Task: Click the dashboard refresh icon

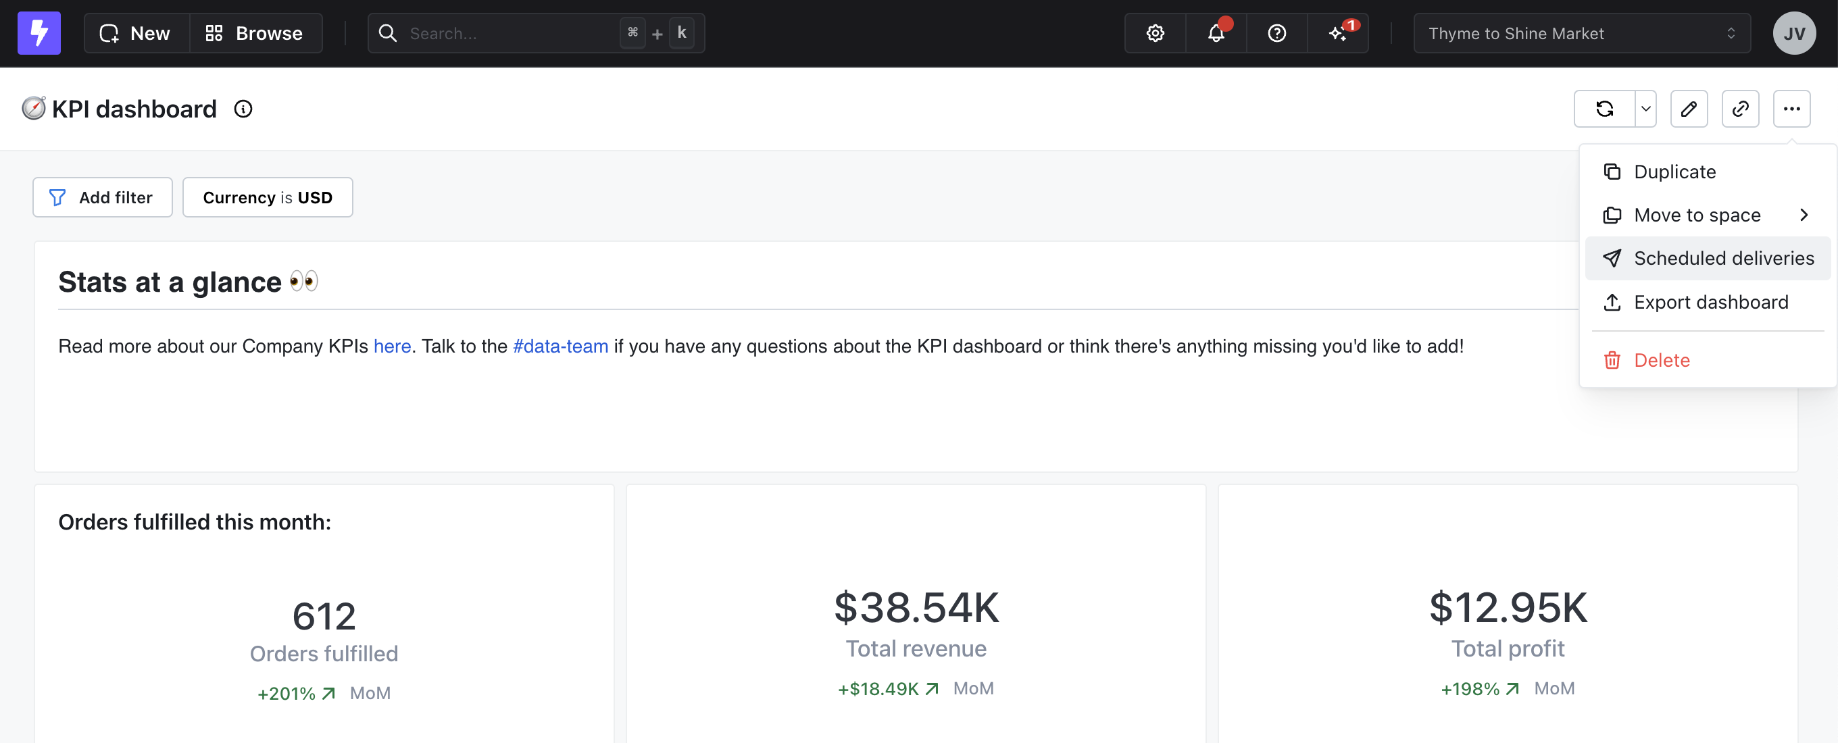Action: pyautogui.click(x=1604, y=109)
